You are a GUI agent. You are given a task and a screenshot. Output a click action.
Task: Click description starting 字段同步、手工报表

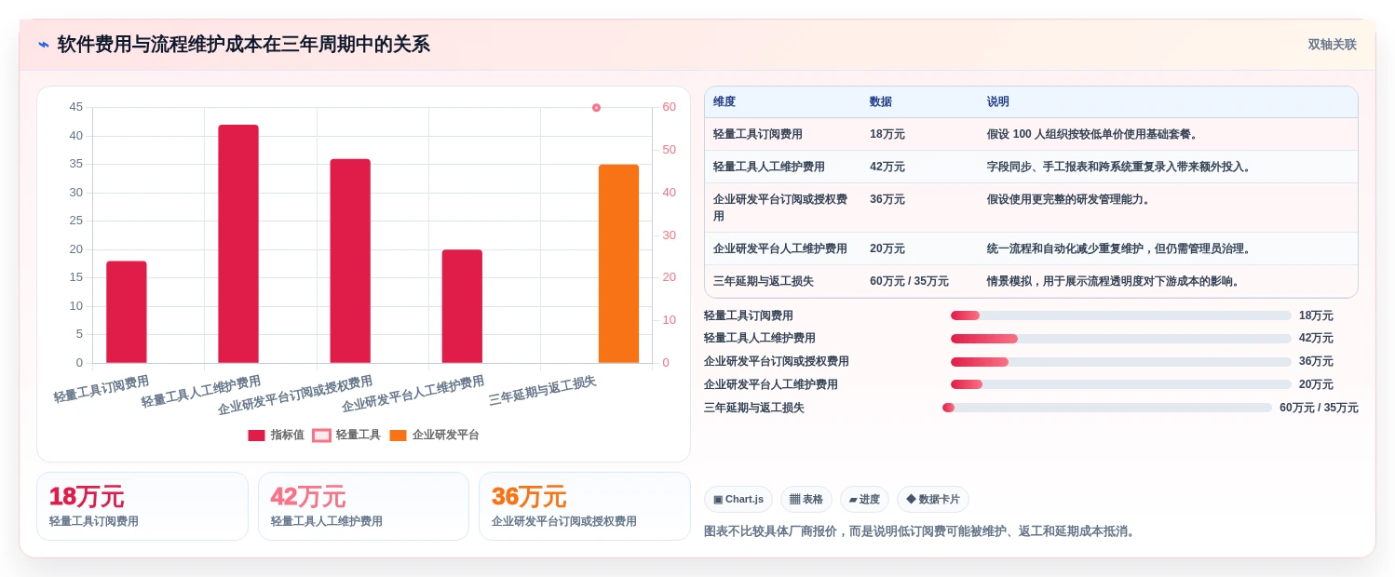pyautogui.click(x=1121, y=167)
